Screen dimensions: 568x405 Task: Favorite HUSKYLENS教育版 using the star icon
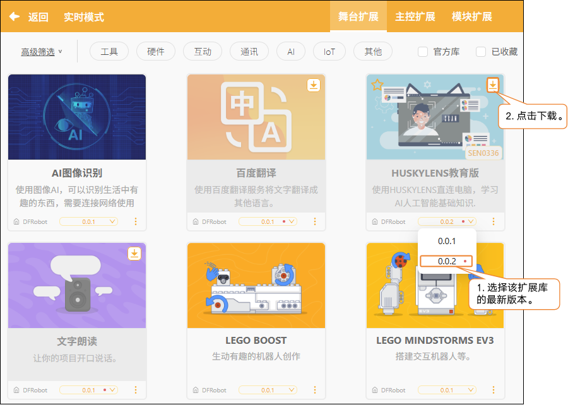click(x=377, y=85)
